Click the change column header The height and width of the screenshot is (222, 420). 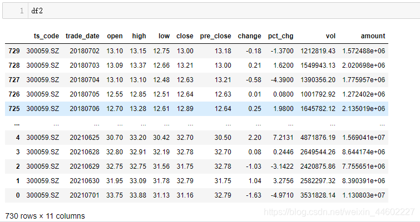pos(249,36)
